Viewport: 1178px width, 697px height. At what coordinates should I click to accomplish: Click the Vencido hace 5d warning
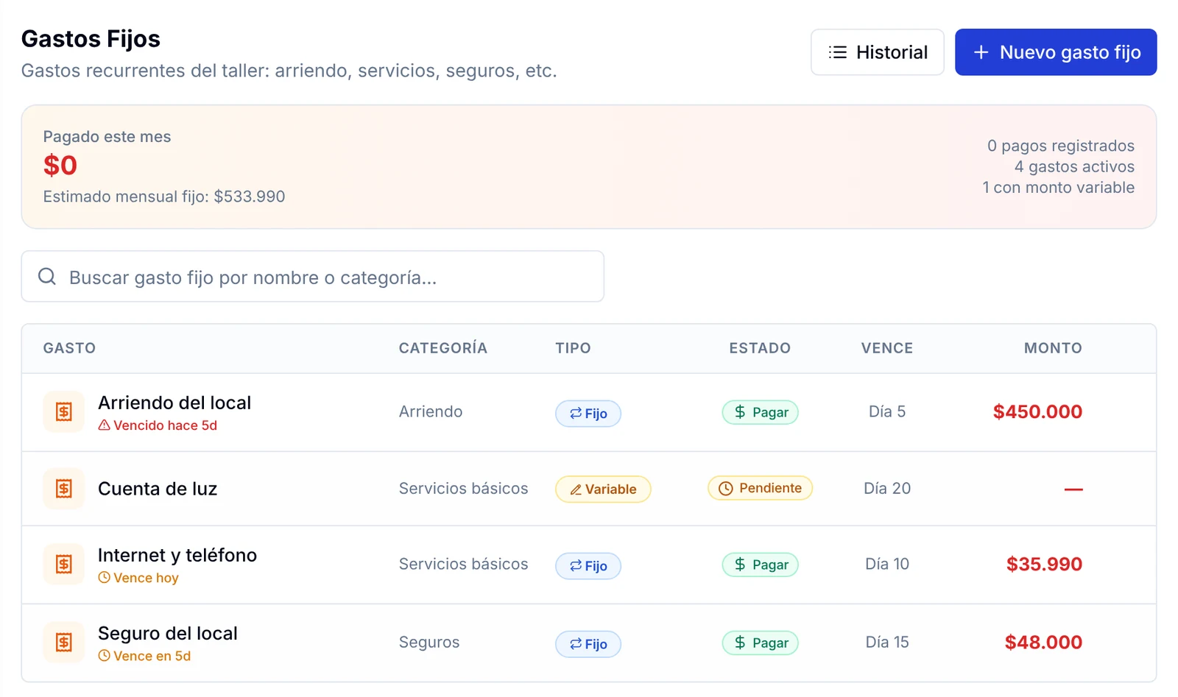pos(158,425)
